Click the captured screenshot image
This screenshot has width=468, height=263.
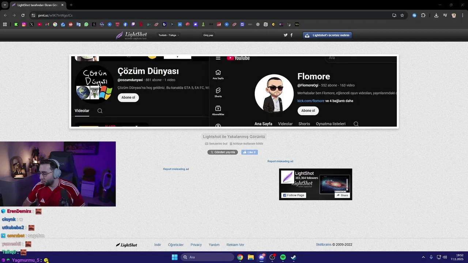(234, 91)
